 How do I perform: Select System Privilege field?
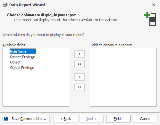click(22, 57)
